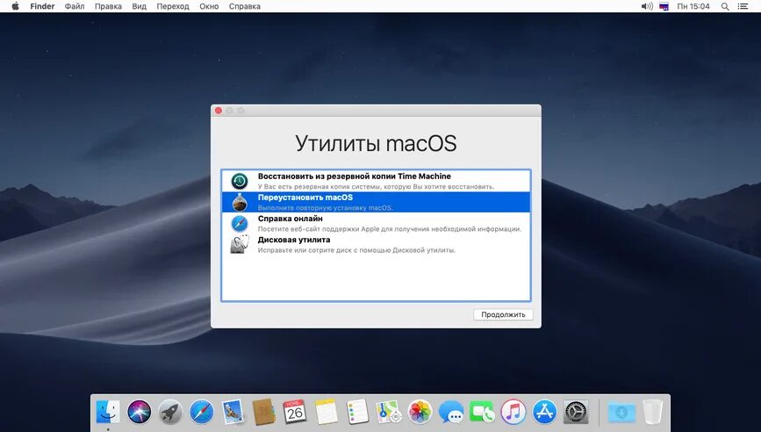Image resolution: width=761 pixels, height=432 pixels.
Task: Open Messages speech bubble icon in Dock
Action: (x=451, y=412)
